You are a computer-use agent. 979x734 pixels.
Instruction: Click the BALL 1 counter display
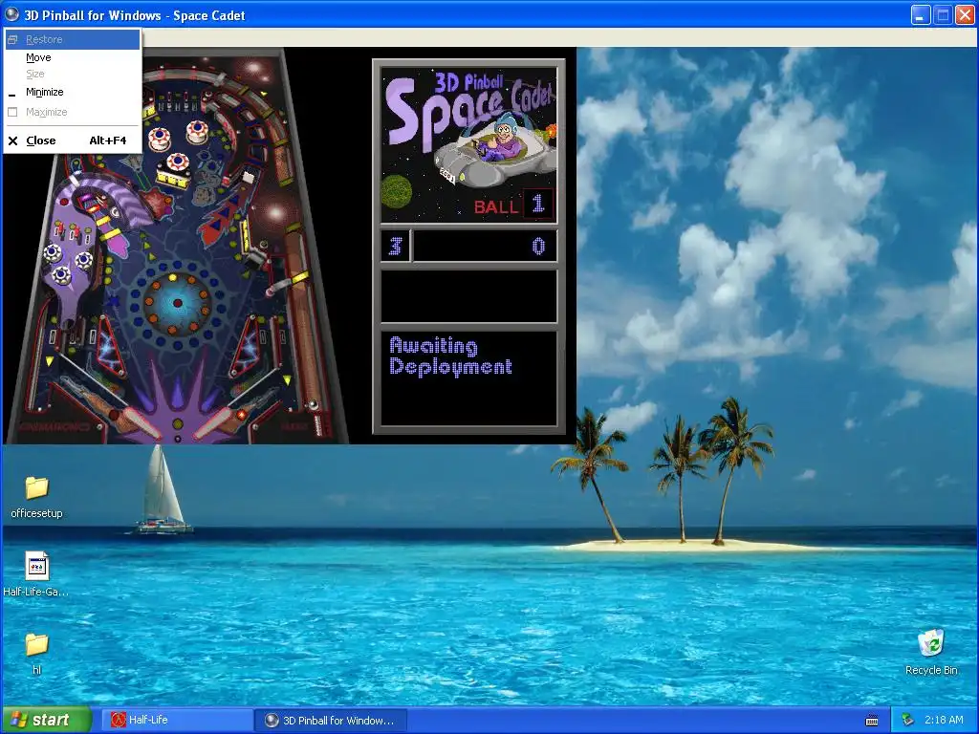point(513,205)
